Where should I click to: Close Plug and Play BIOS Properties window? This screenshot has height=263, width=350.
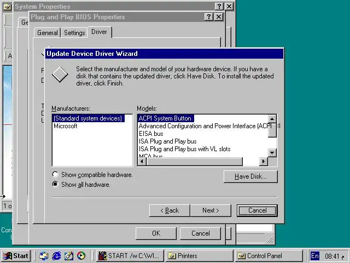(x=219, y=17)
